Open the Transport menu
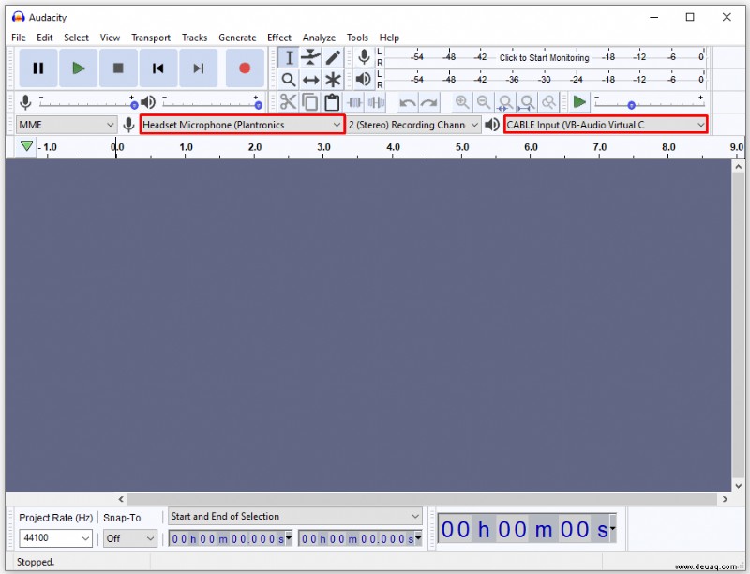 [151, 38]
